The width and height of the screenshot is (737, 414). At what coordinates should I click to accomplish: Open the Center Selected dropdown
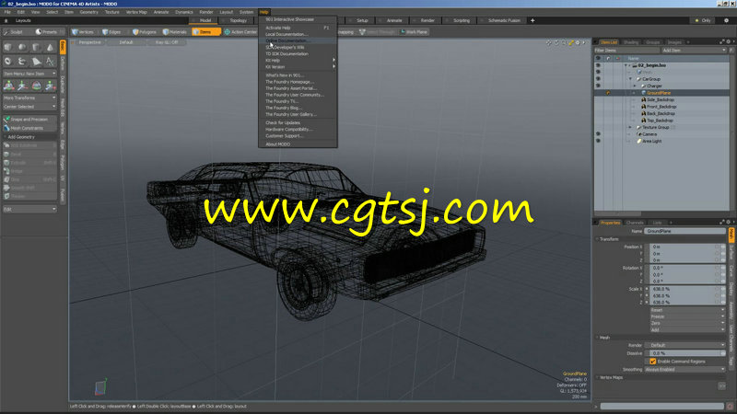(x=29, y=107)
